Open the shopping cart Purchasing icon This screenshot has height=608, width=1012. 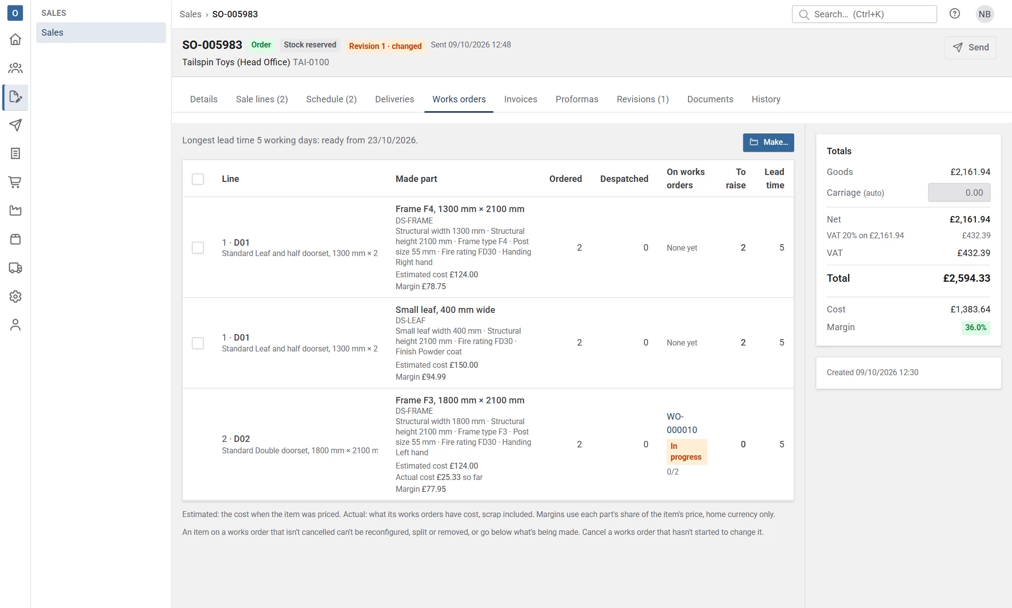(x=15, y=182)
